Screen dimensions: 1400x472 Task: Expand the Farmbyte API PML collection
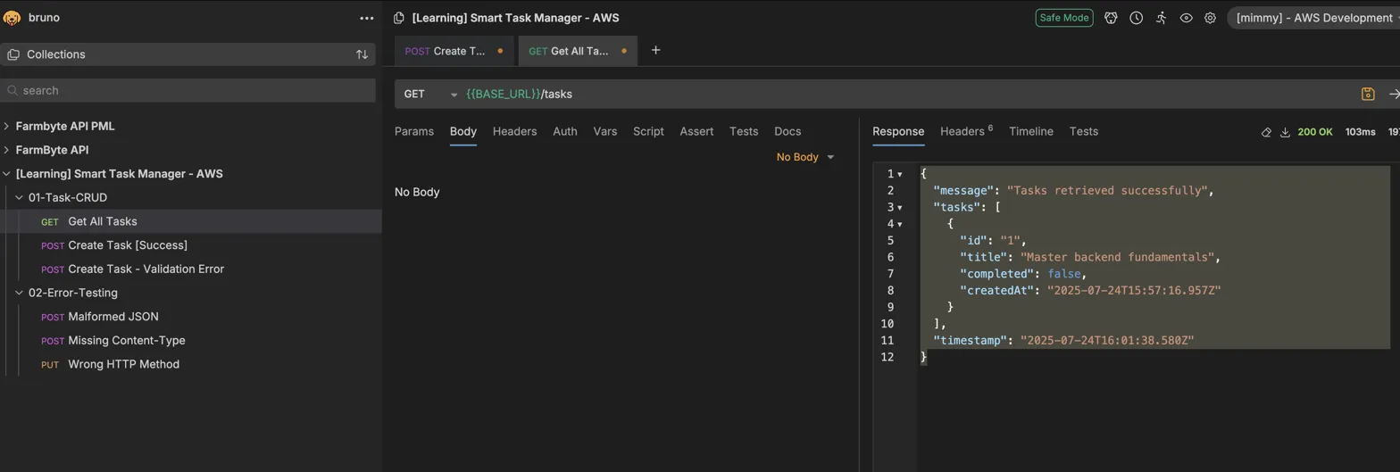tap(6, 126)
